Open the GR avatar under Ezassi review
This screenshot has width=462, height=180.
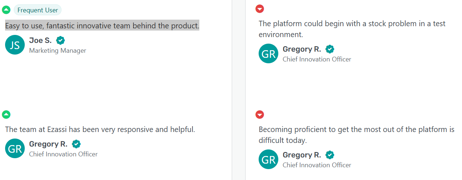point(15,148)
